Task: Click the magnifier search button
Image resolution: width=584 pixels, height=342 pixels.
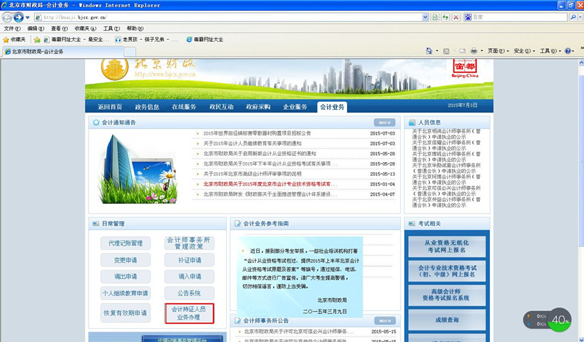Action: tap(573, 17)
